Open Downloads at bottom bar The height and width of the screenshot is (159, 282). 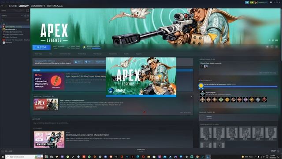point(141,150)
